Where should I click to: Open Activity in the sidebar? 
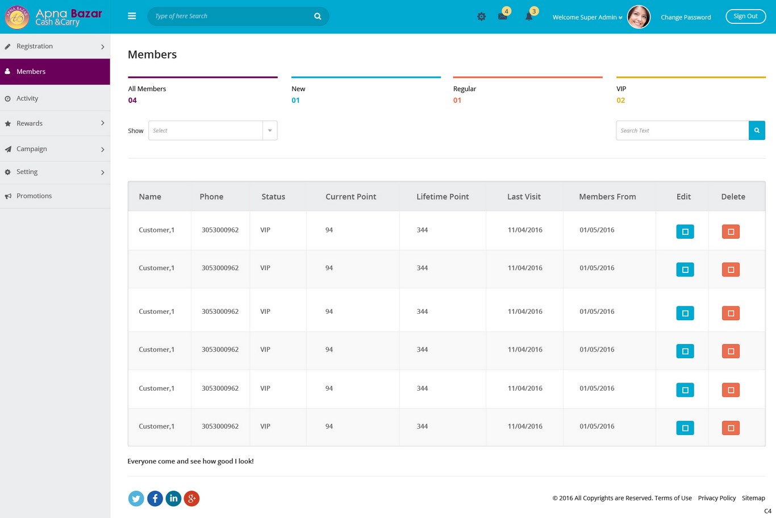click(27, 98)
